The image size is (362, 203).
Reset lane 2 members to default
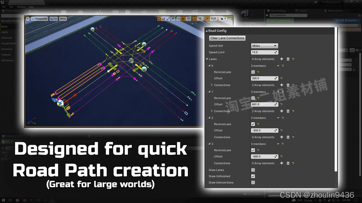[x=282, y=118]
